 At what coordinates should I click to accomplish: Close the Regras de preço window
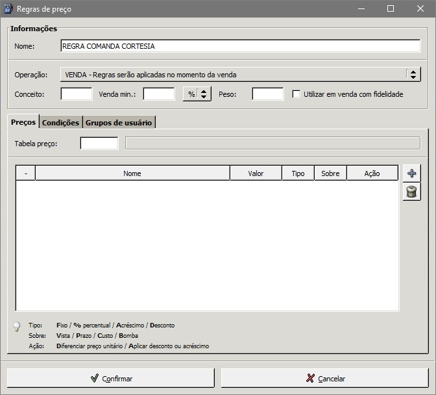click(420, 8)
